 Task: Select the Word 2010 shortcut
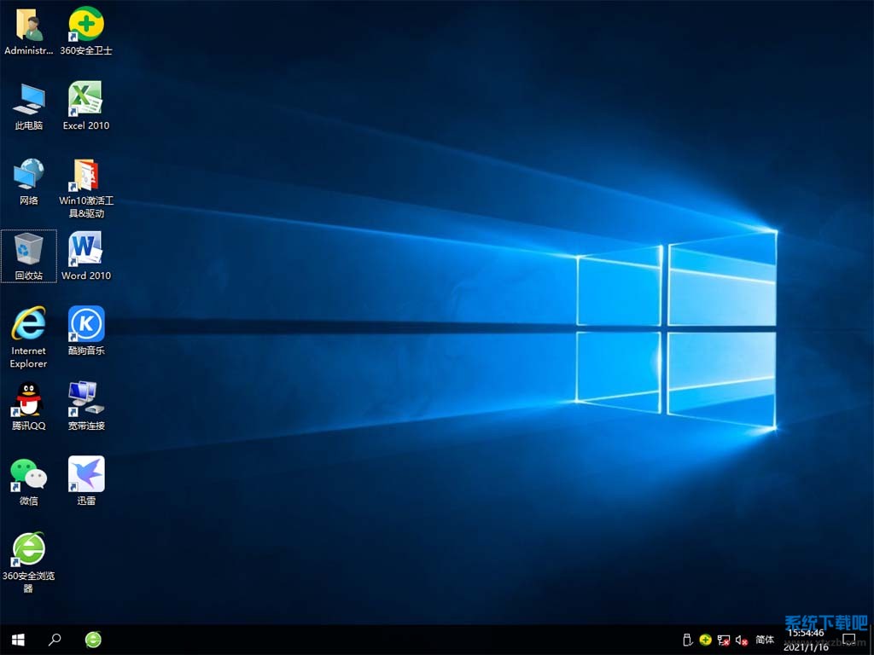(86, 250)
